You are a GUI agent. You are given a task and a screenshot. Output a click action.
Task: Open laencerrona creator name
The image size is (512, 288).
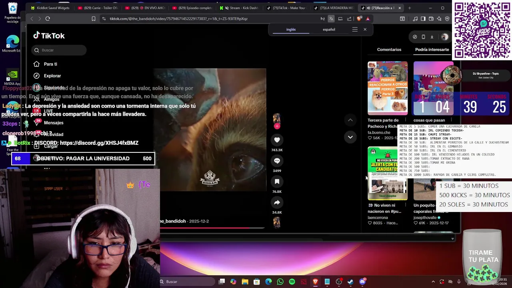click(378, 218)
